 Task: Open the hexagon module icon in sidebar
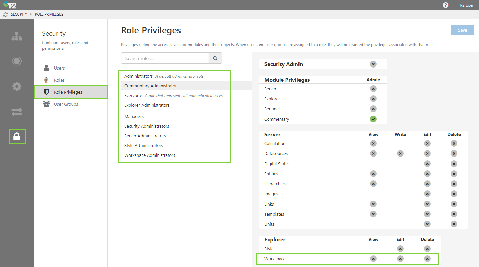(x=17, y=61)
